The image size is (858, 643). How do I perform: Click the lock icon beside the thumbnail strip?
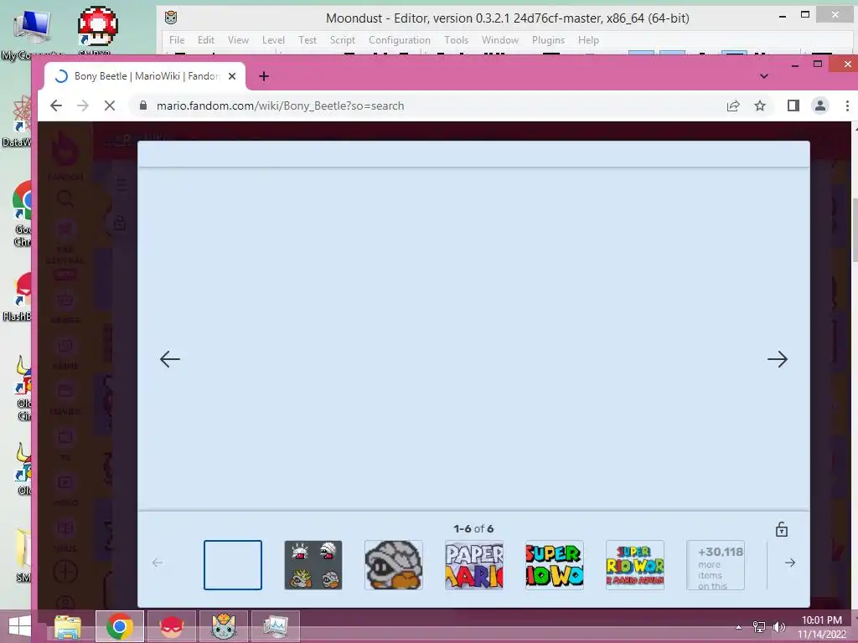[782, 529]
